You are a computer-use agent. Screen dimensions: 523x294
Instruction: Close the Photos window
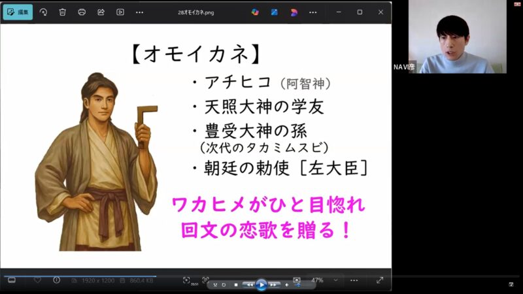380,12
